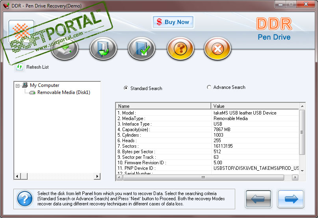Screen dimensions: 318x218
Task: Click the '7867 MB' value
Action: coord(222,130)
